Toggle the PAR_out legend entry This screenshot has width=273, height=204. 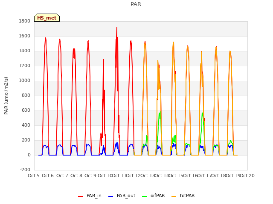pyautogui.click(x=122, y=196)
